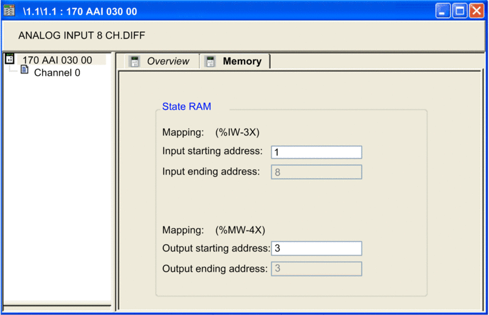Click the icon on the Overview tab
Screen dimensions: 489x315
click(x=134, y=61)
